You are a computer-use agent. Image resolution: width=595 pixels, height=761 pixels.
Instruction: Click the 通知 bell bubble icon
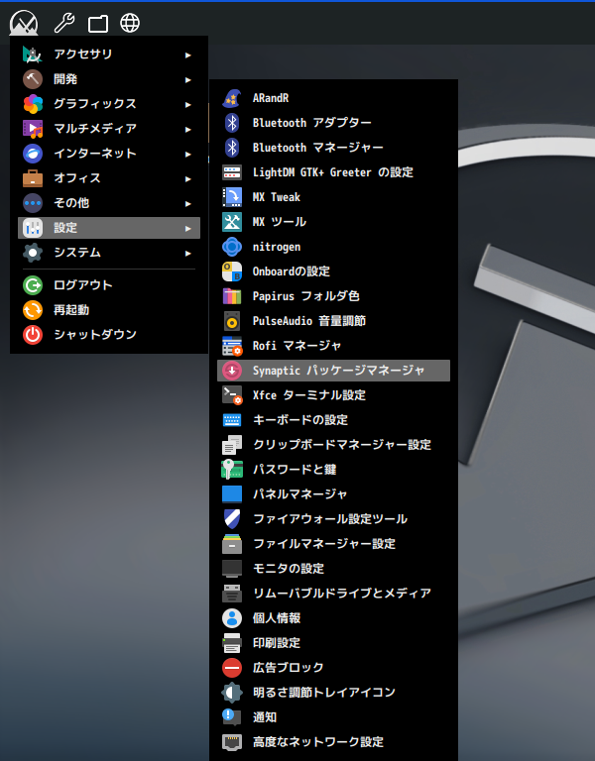(232, 717)
